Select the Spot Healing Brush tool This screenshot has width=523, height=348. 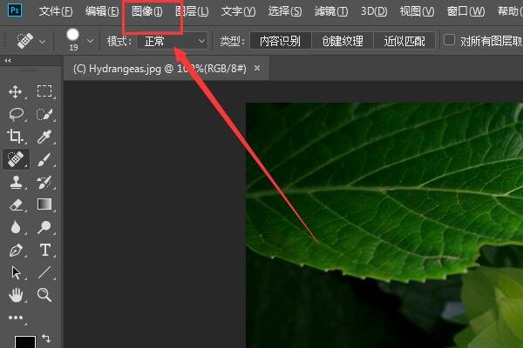(16, 159)
